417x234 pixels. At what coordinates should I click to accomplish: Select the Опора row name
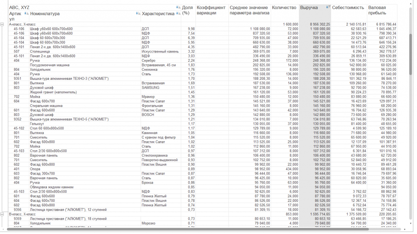tap(35, 169)
